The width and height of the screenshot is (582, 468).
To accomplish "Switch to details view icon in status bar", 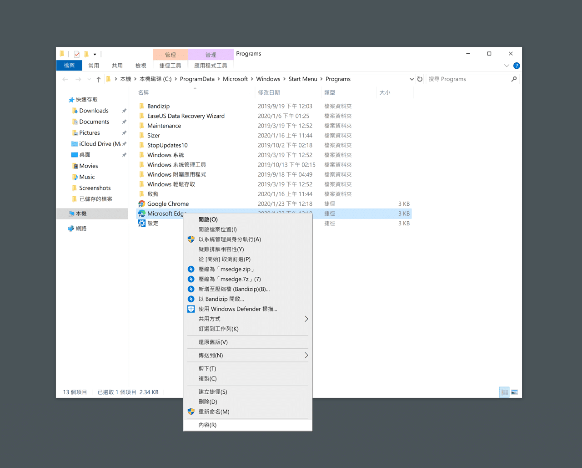I will (504, 392).
